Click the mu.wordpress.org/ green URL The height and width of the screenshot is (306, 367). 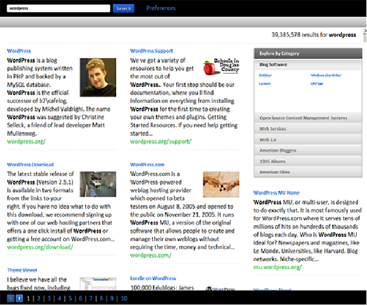tap(278, 267)
